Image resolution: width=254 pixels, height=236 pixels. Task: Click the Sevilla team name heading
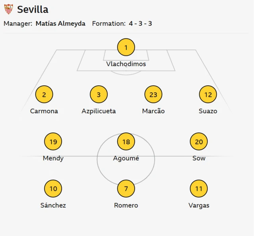[x=33, y=10]
